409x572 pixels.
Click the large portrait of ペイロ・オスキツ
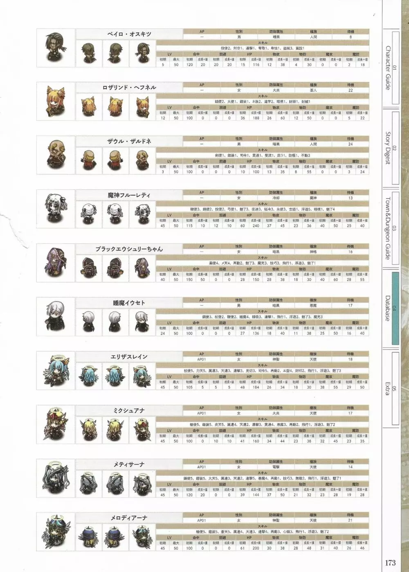[x=56, y=48]
